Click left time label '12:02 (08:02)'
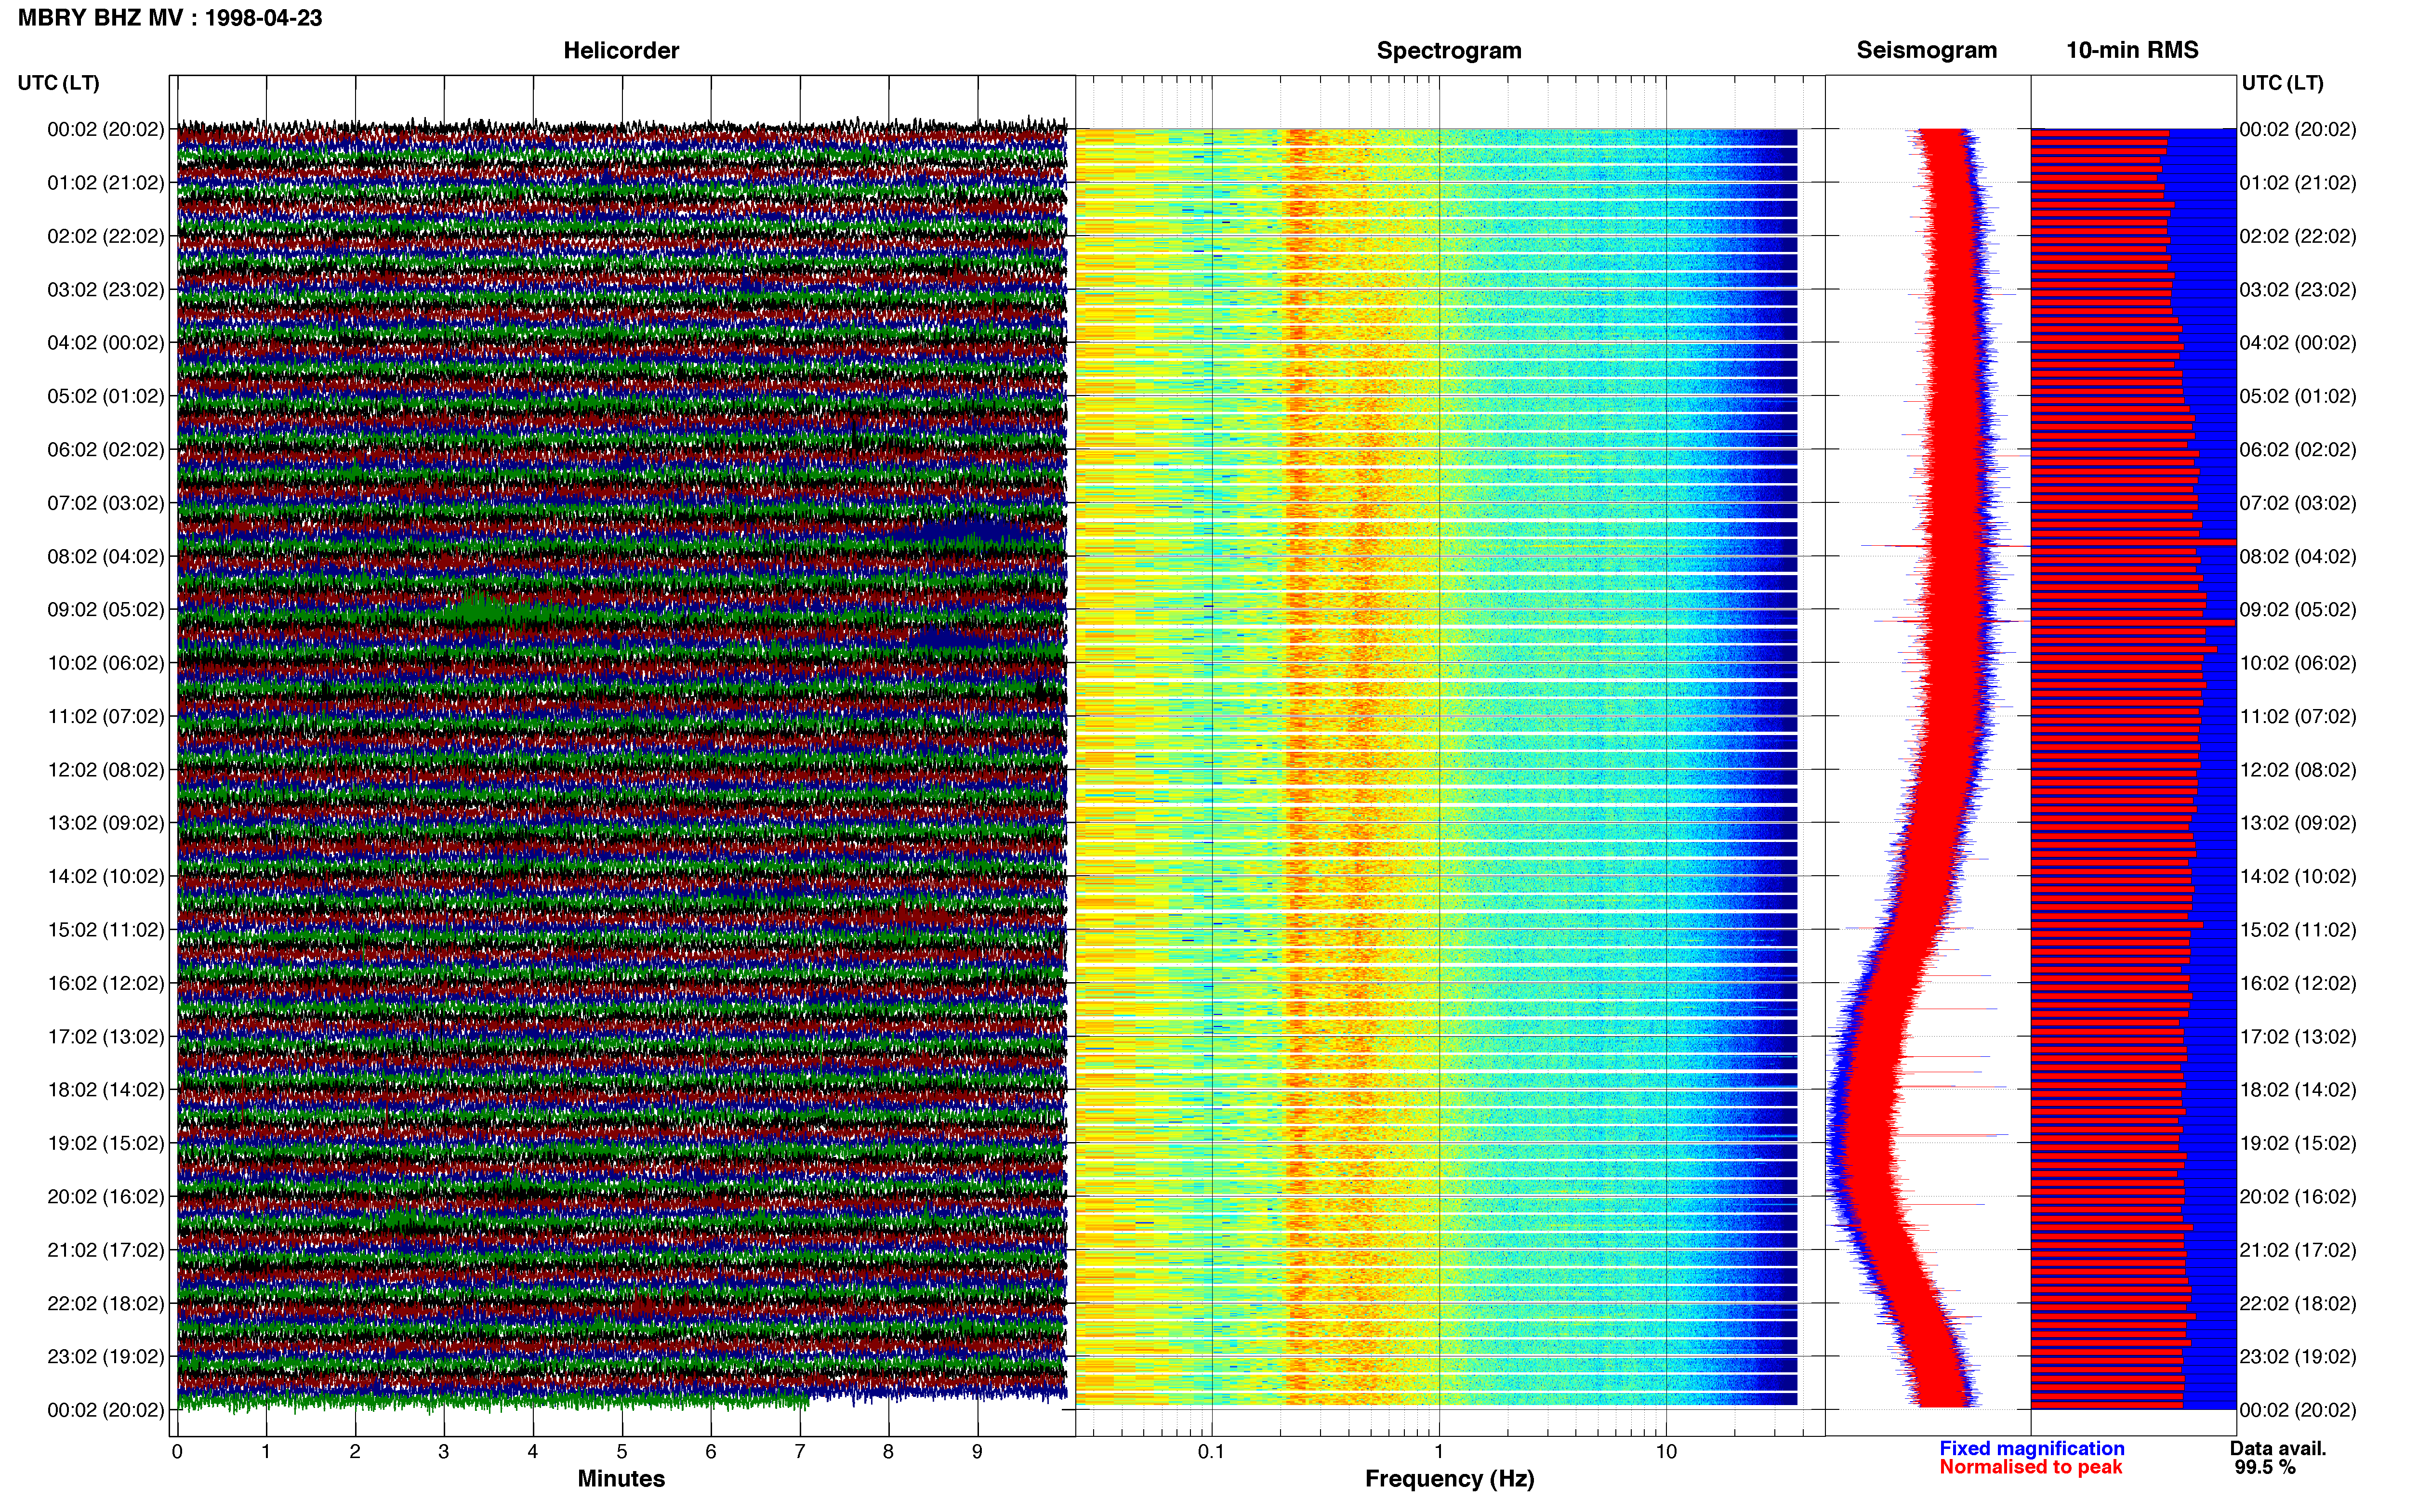 [106, 770]
